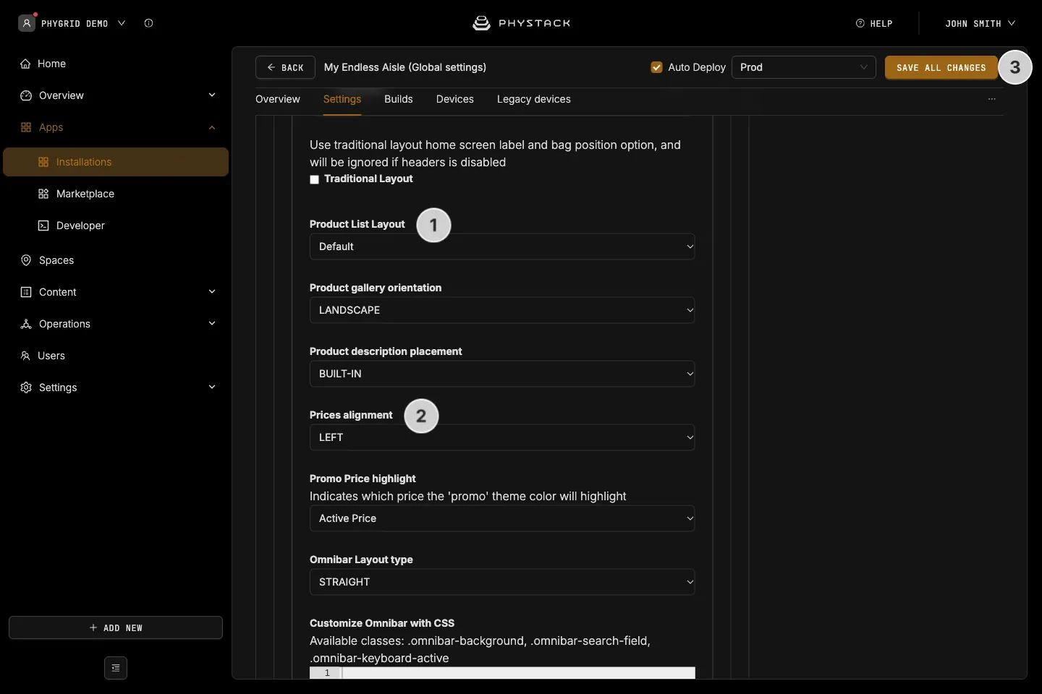Click the Phystack logo in header
The width and height of the screenshot is (1042, 694).
coord(521,23)
